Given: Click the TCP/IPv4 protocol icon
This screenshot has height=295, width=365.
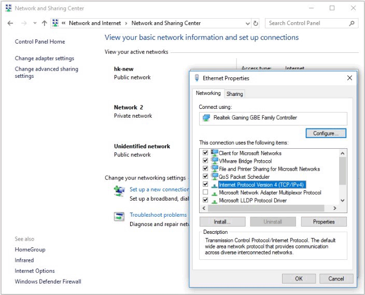Looking at the screenshot, I should point(215,185).
